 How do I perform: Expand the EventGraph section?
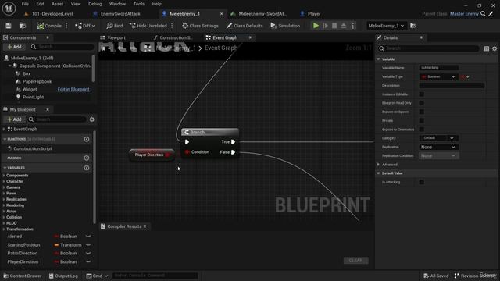(x=3, y=130)
